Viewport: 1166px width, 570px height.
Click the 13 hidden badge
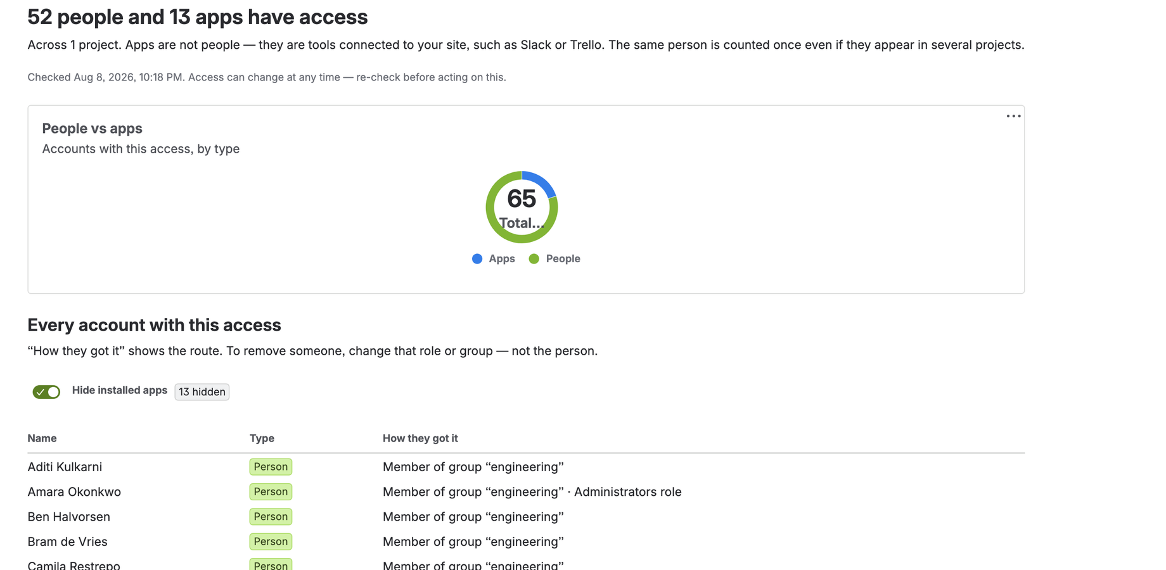click(x=202, y=392)
